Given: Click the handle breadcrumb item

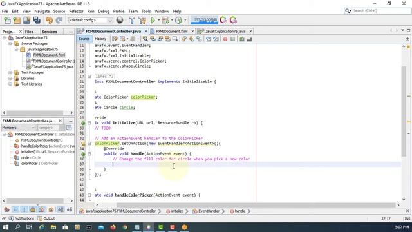Looking at the screenshot, I should pyautogui.click(x=238, y=211).
